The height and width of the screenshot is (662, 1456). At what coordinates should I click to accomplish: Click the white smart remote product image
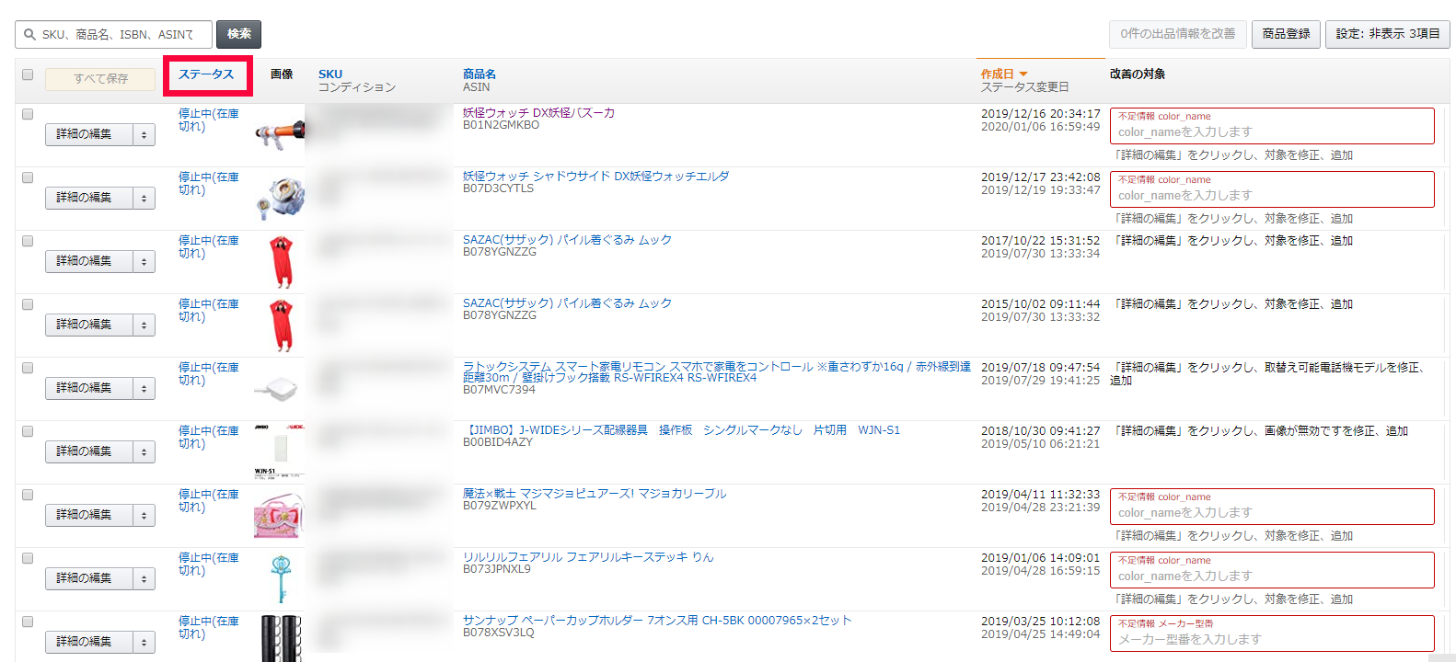coord(279,388)
